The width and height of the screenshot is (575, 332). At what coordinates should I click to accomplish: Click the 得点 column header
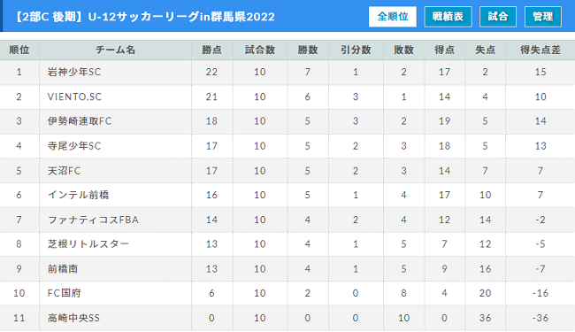tap(444, 50)
